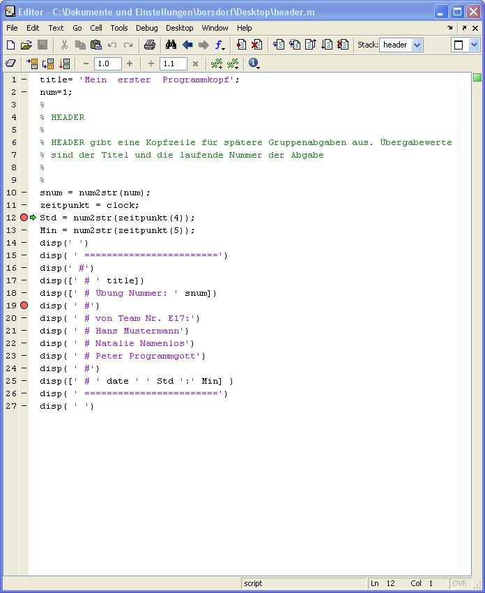Click the cell toolbar eraser icon
Image resolution: width=485 pixels, height=593 pixels.
tap(10, 63)
